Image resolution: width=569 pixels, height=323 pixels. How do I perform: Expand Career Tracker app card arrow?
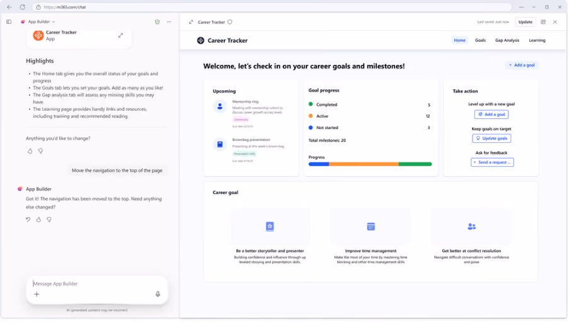point(120,35)
